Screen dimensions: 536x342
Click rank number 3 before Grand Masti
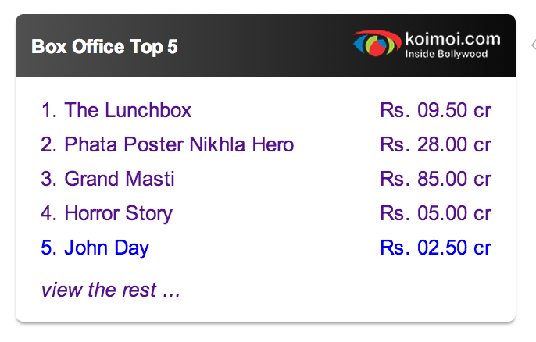48,179
